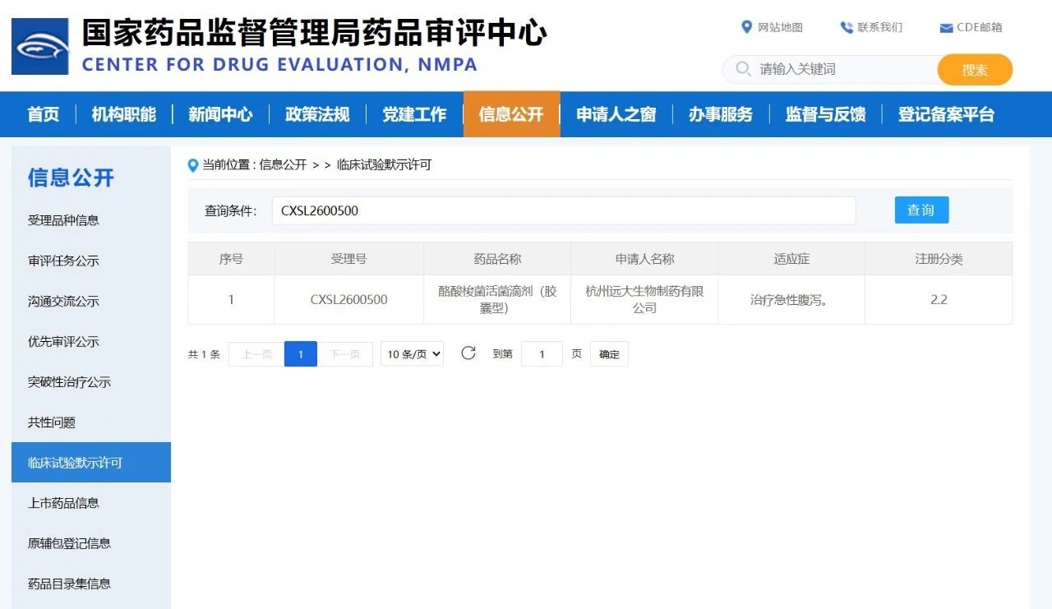Click the 查询条件 input field
The width and height of the screenshot is (1052, 609).
click(564, 210)
